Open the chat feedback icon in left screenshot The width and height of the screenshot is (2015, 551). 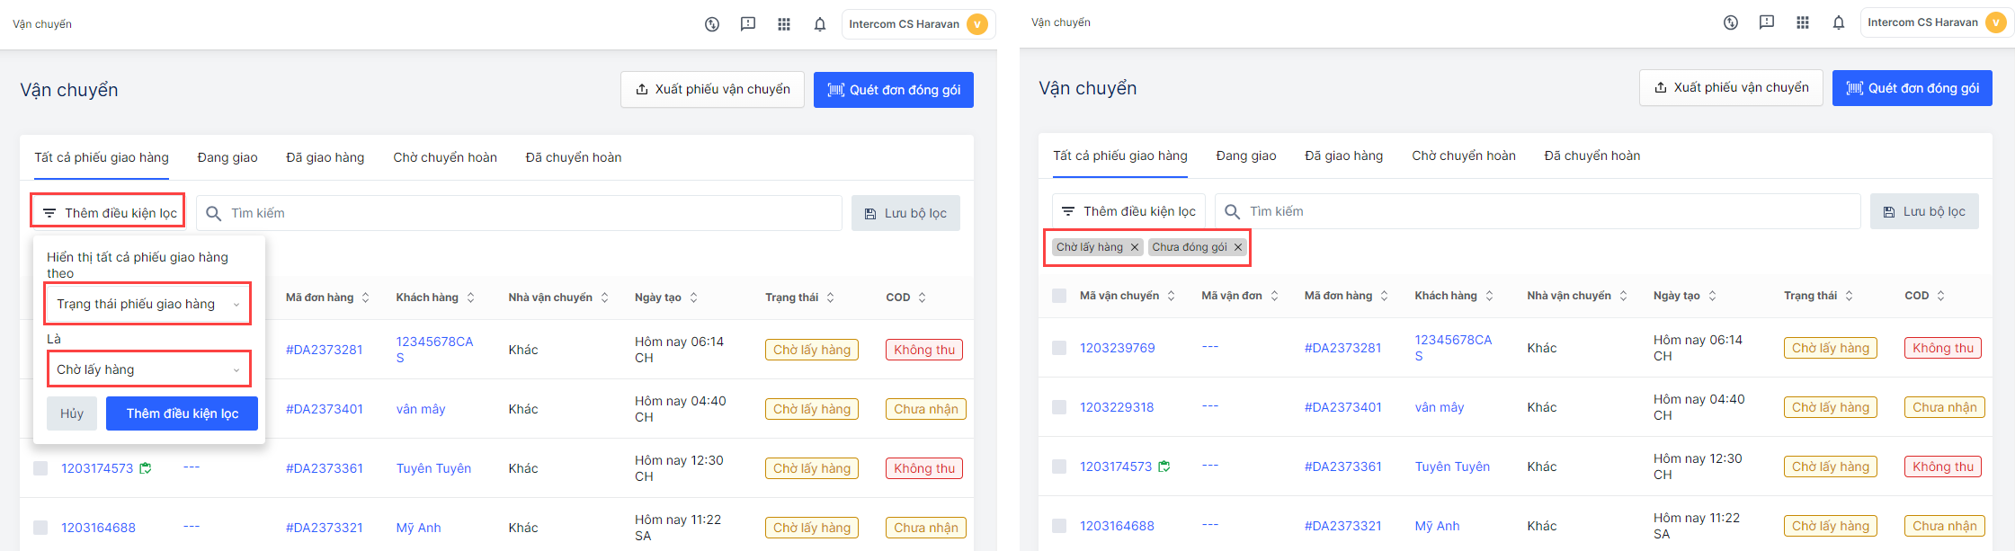tap(748, 24)
